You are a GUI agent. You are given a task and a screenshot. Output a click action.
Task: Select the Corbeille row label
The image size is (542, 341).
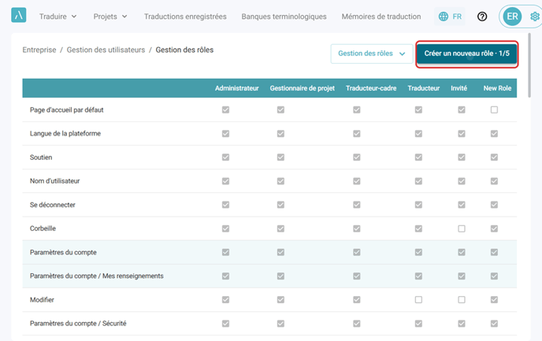click(43, 228)
